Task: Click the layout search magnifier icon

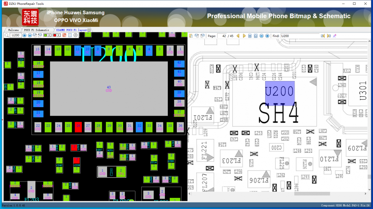Action: click(x=7, y=35)
